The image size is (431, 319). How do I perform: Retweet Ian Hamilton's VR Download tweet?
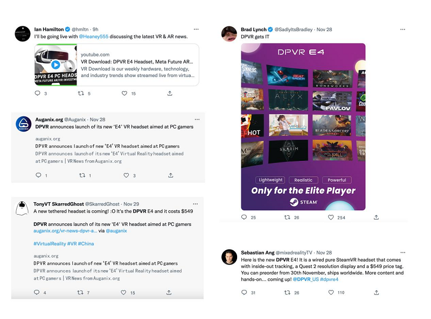point(81,93)
